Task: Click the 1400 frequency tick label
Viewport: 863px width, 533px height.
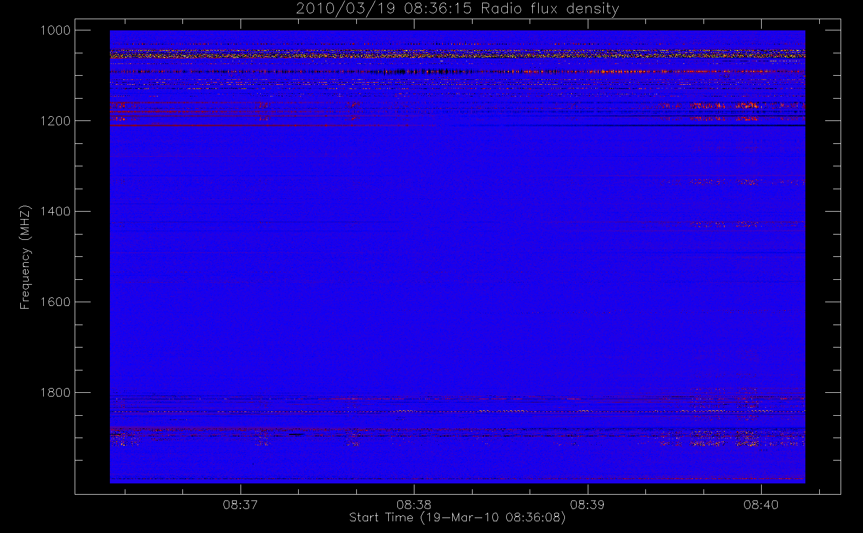Action: [x=55, y=212]
